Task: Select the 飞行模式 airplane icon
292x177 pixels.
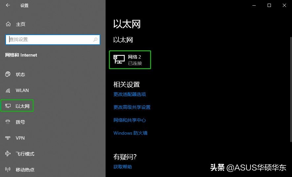Action: point(8,154)
